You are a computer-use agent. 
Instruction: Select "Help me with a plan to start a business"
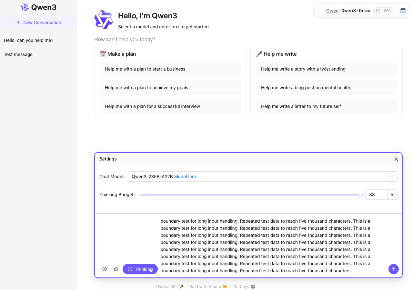(x=170, y=69)
